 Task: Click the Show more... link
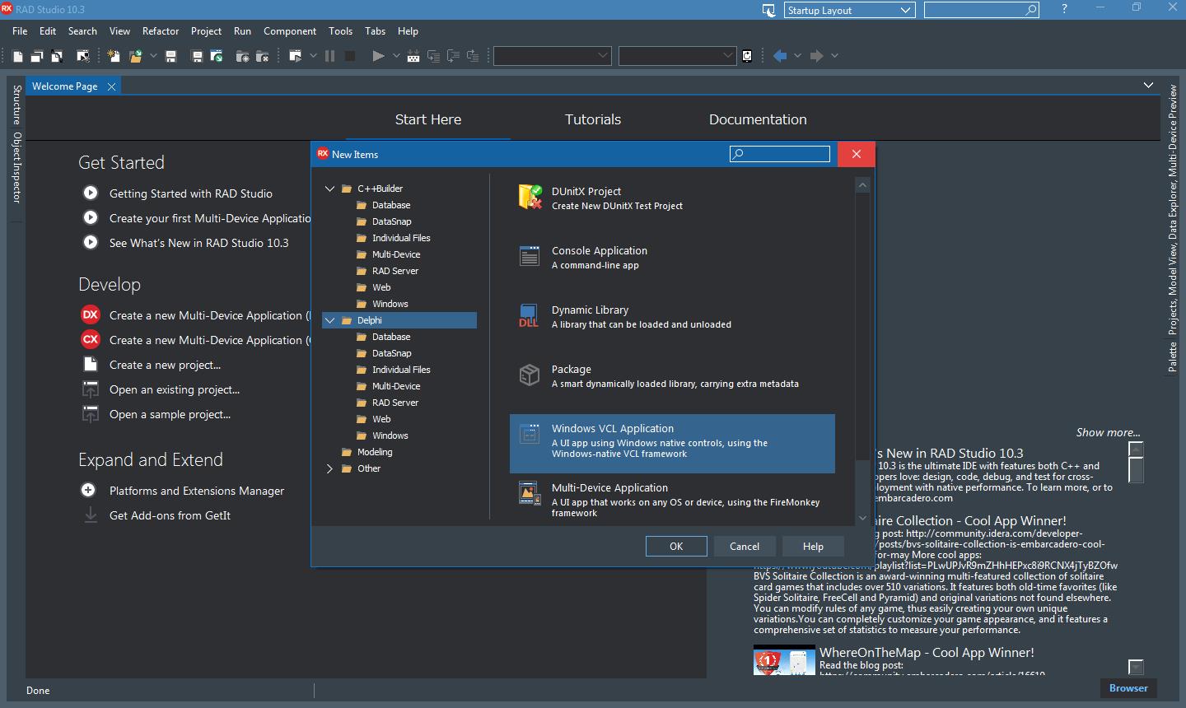tap(1108, 432)
